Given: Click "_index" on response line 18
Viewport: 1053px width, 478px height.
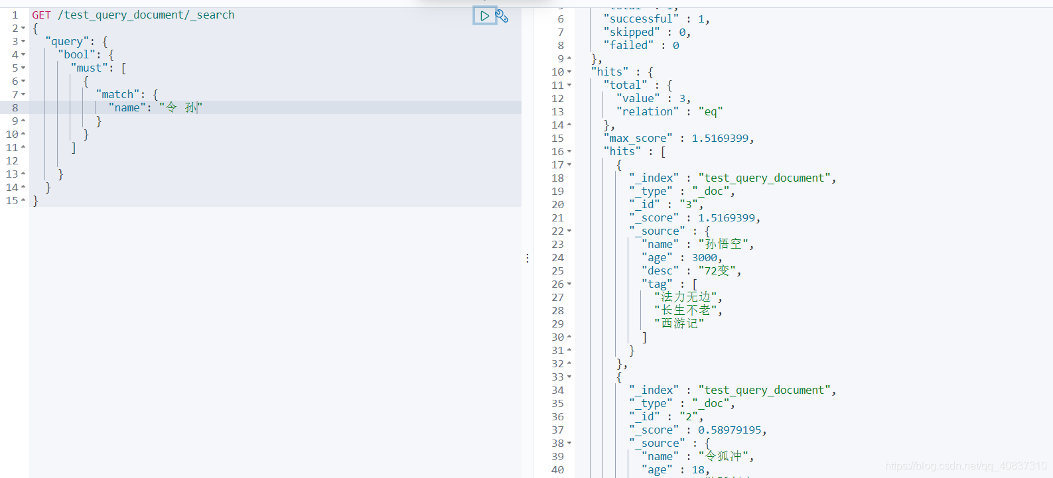Looking at the screenshot, I should point(654,178).
